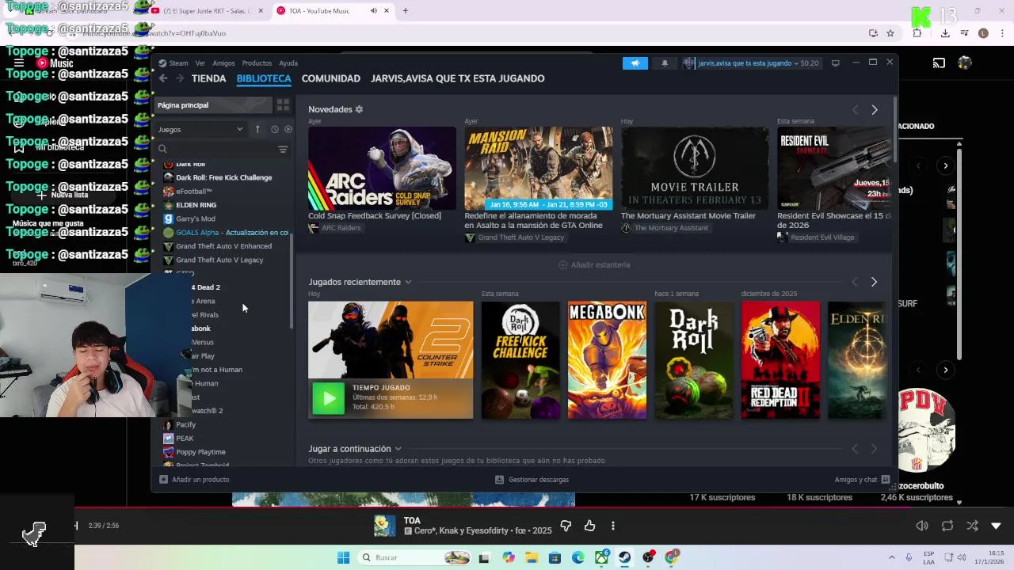This screenshot has width=1014, height=570.
Task: Collapse YouTube Music player page arrow
Action: (x=996, y=526)
